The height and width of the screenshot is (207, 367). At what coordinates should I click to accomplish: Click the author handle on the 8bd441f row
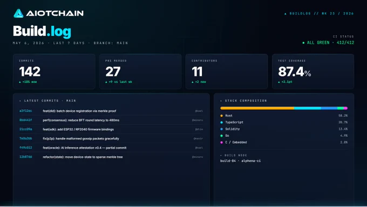[198, 120]
